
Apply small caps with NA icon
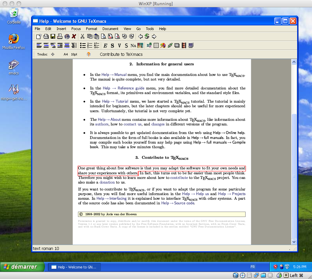pos(133,46)
